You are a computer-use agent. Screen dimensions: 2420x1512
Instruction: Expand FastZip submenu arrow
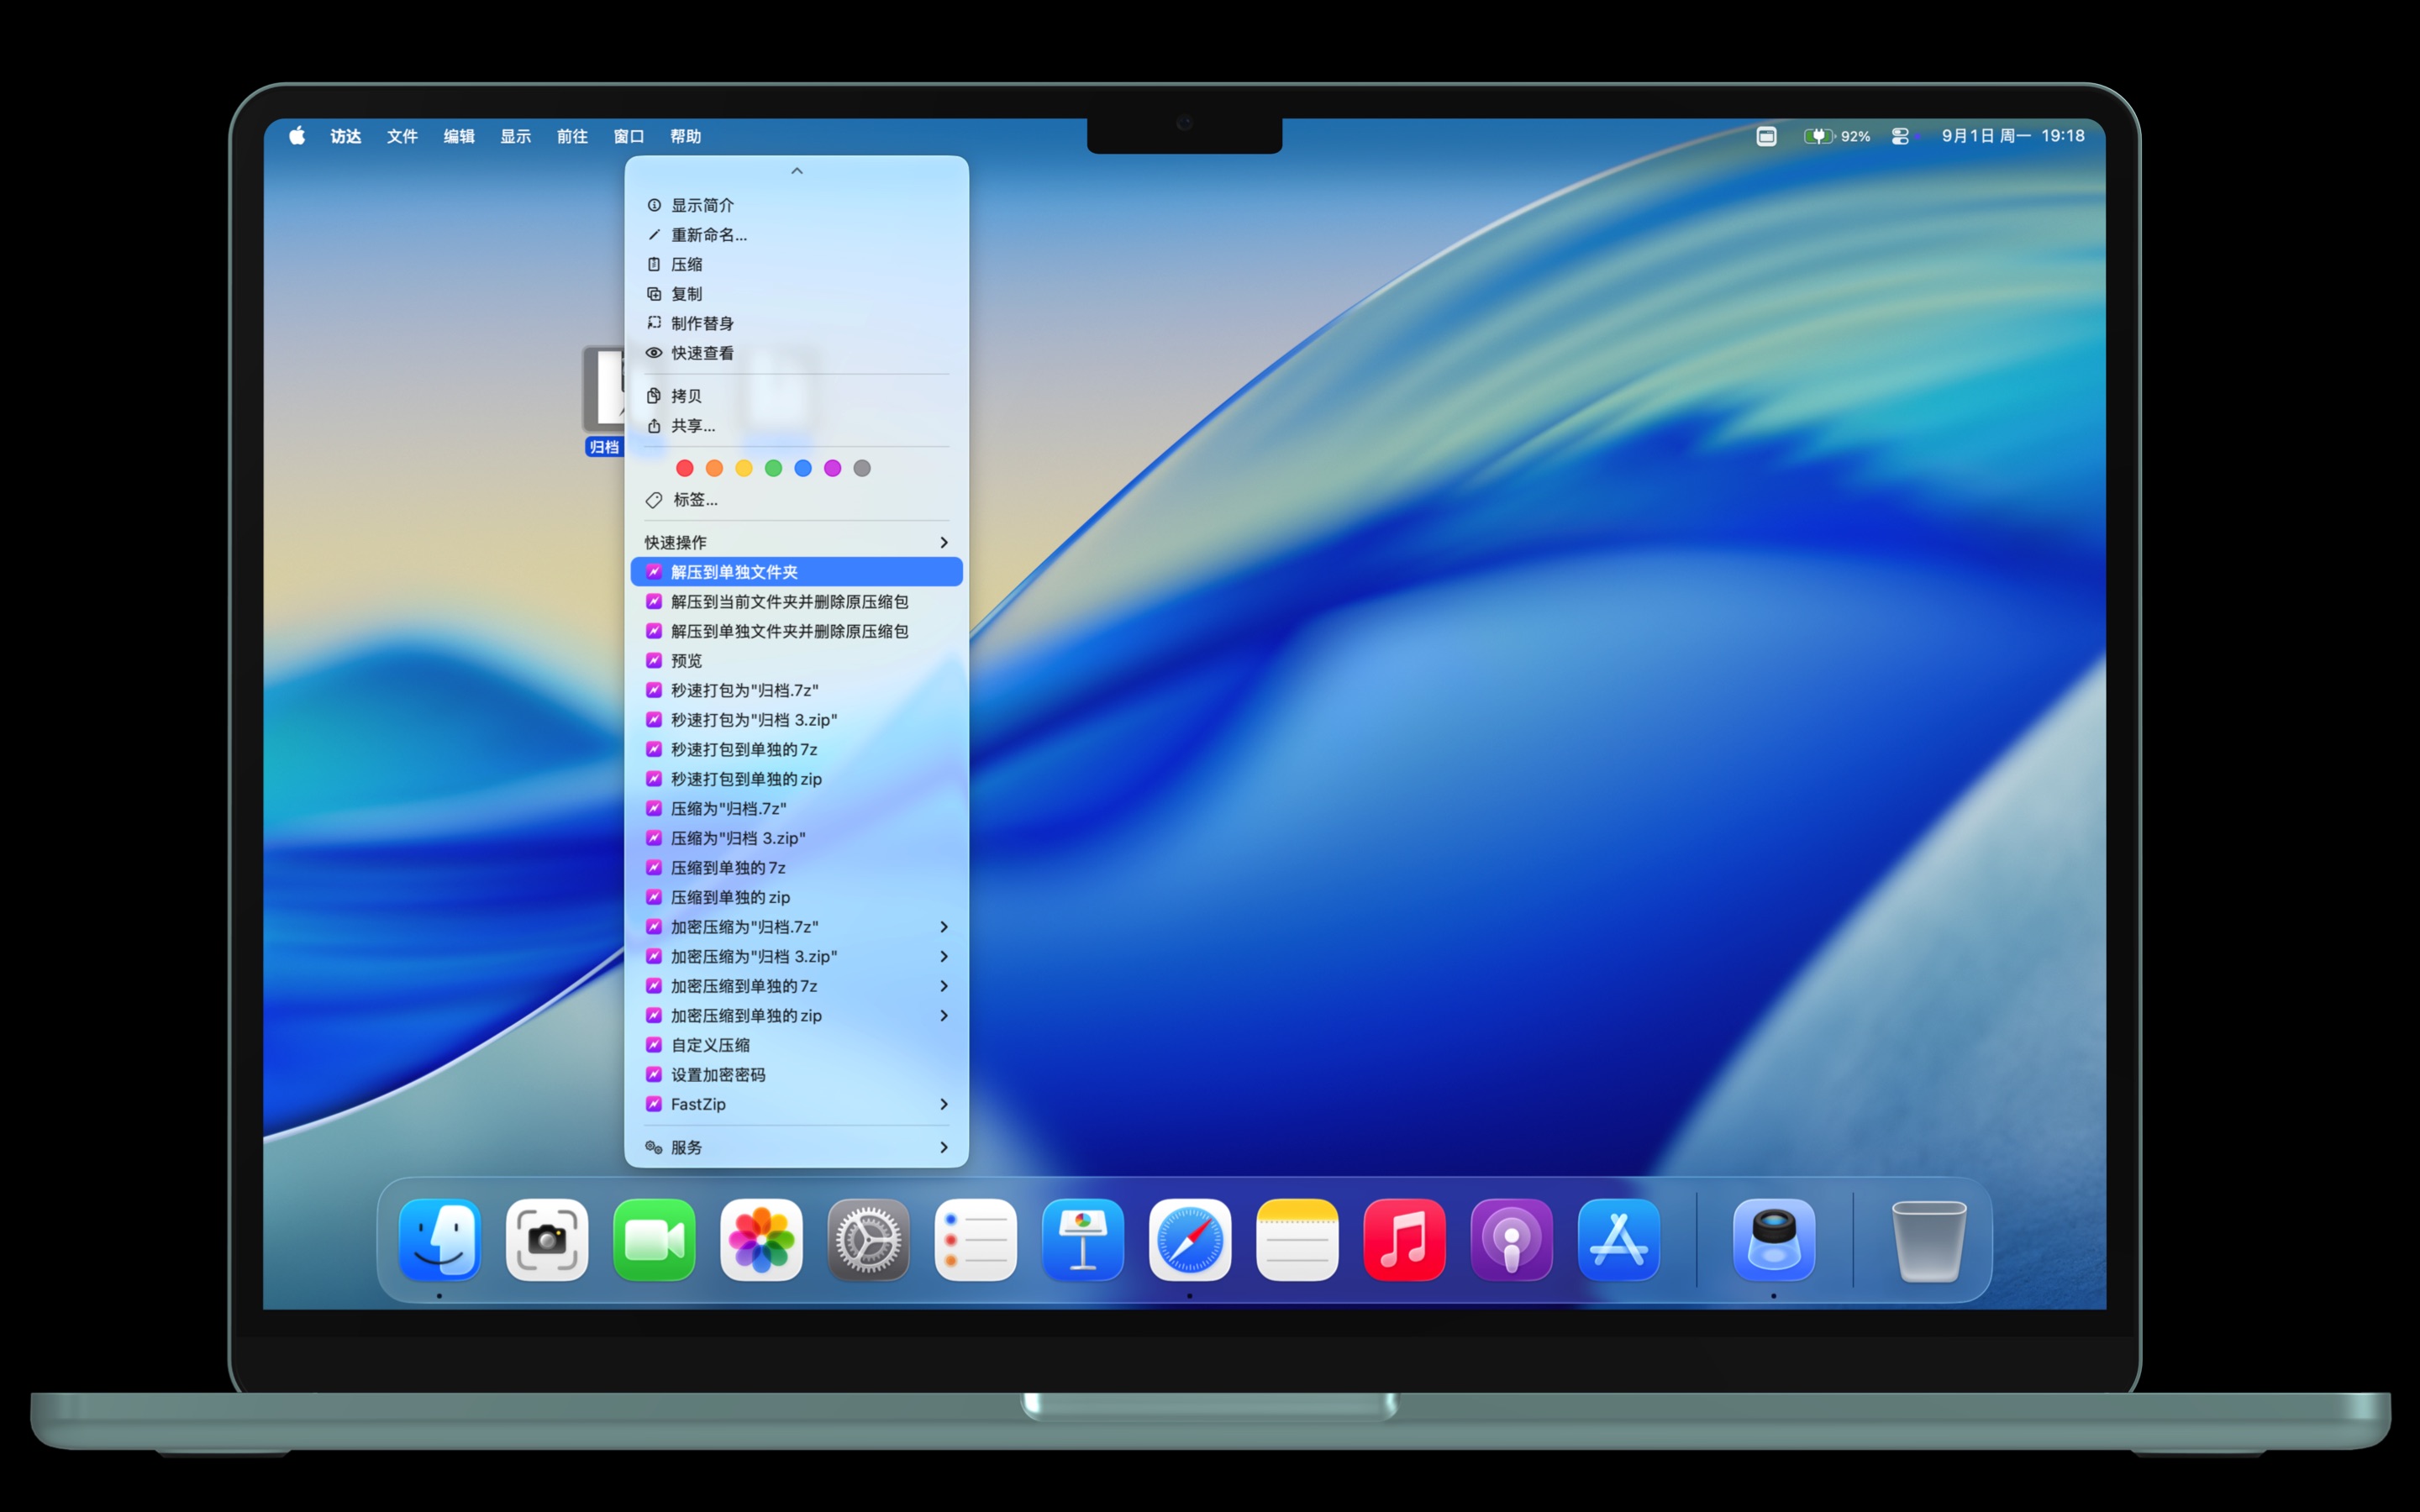[943, 1104]
